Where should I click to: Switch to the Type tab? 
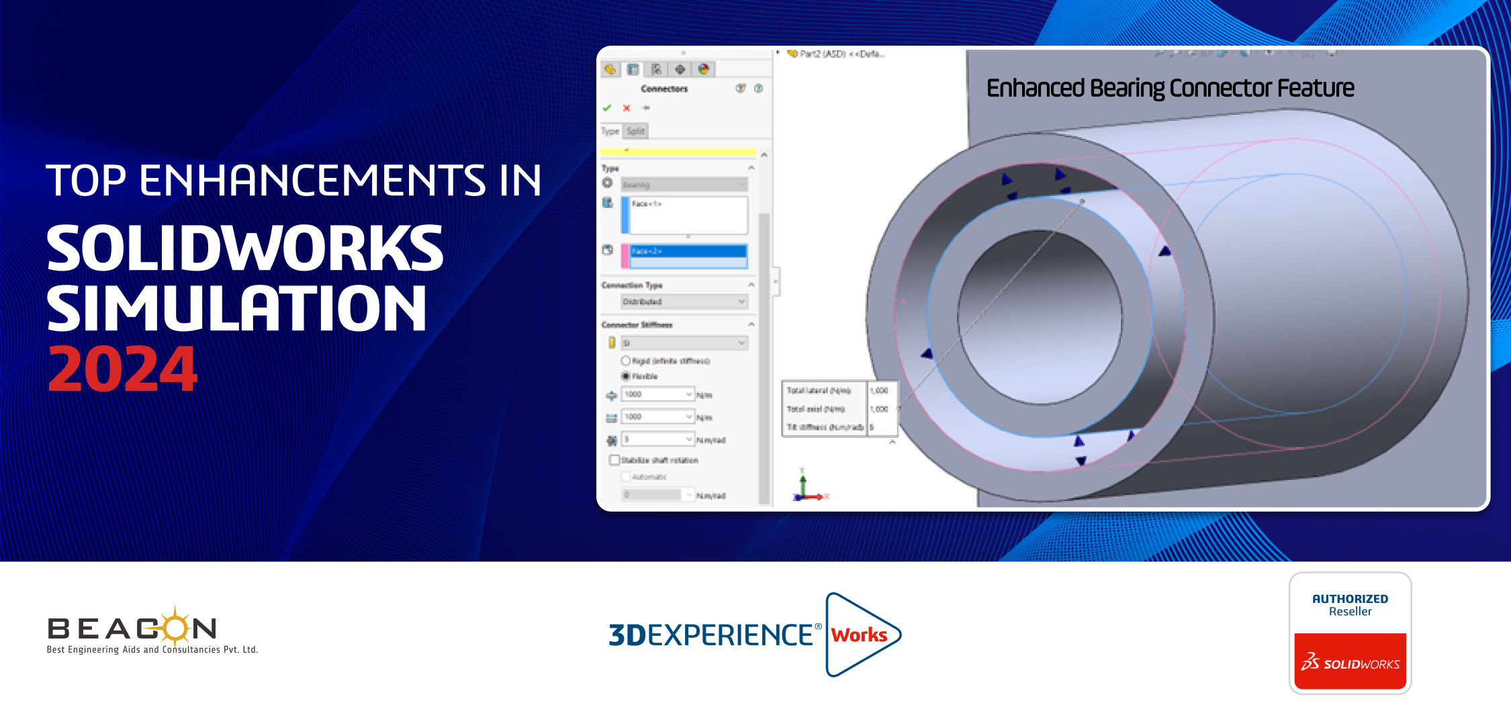pyautogui.click(x=610, y=132)
